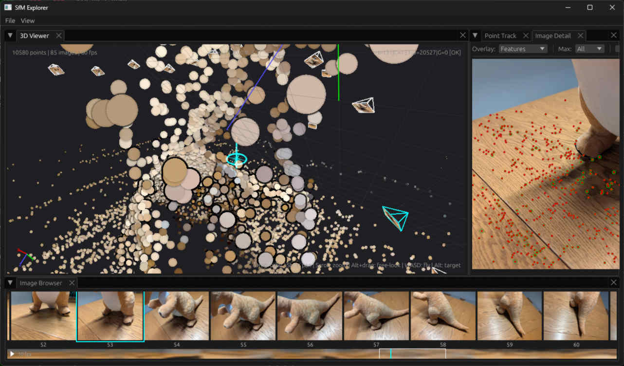Select image thumbnail 52
The width and height of the screenshot is (624, 366).
(x=43, y=316)
